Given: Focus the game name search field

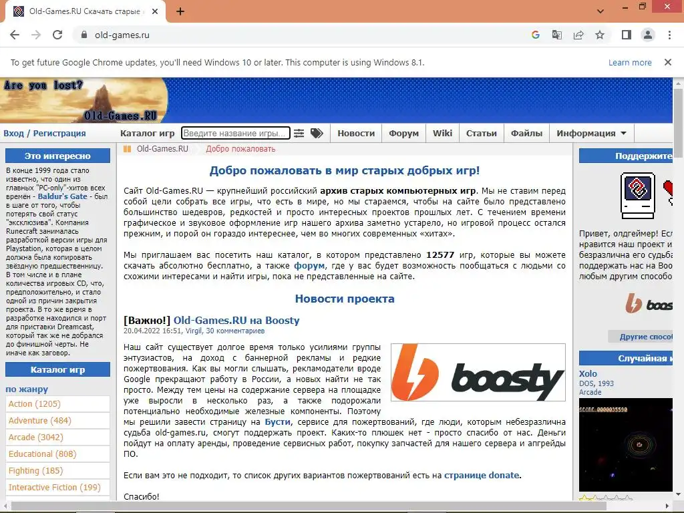Looking at the screenshot, I should (x=236, y=133).
